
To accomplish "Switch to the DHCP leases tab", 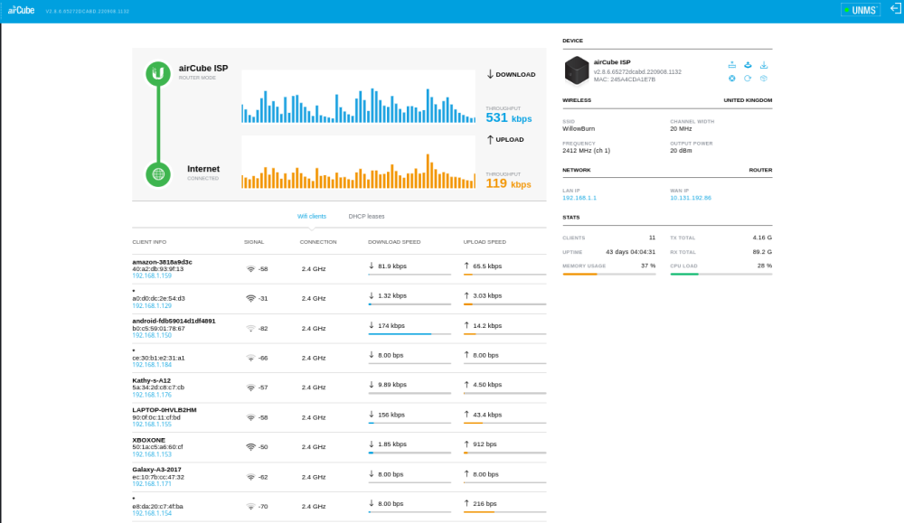I will (x=366, y=217).
